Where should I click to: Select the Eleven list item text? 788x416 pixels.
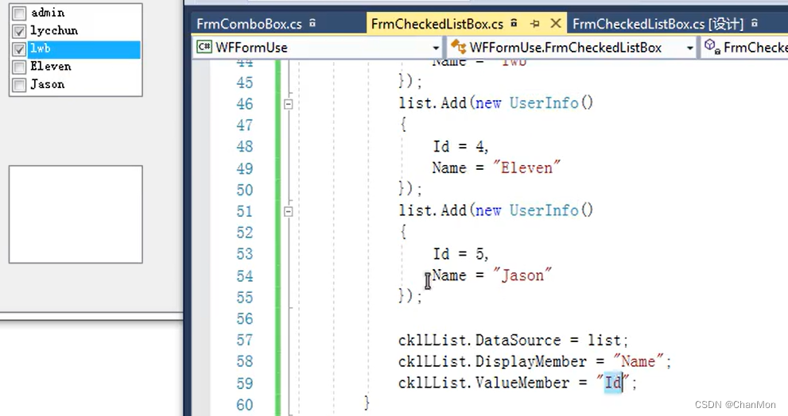click(51, 66)
